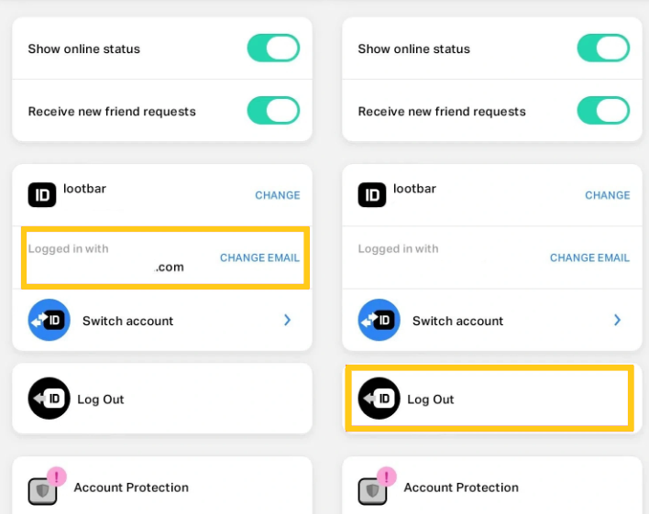
Task: Expand Switch account chevron in left panel
Action: 287,320
